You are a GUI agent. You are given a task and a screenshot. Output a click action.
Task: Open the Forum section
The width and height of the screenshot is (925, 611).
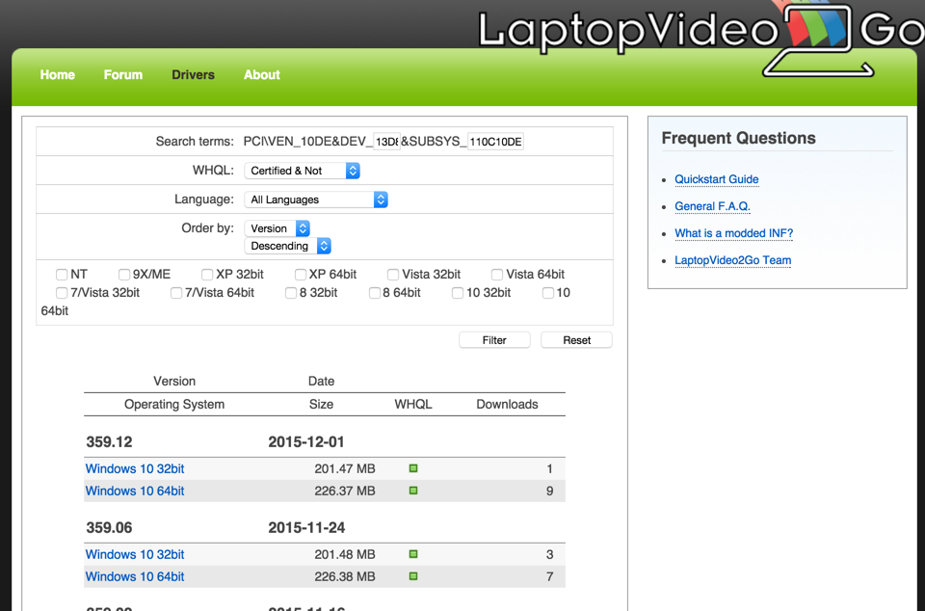point(123,75)
